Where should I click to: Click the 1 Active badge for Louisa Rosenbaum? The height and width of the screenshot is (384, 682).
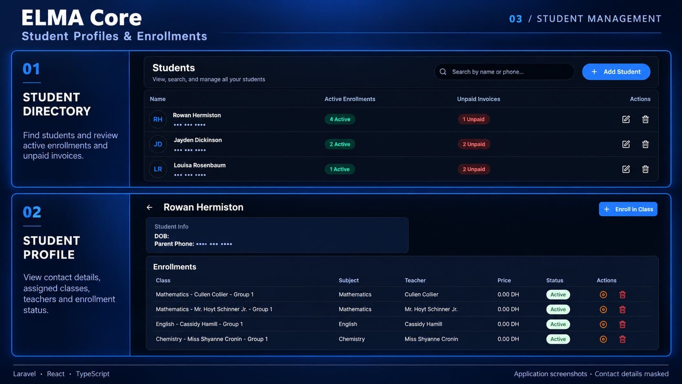[340, 169]
